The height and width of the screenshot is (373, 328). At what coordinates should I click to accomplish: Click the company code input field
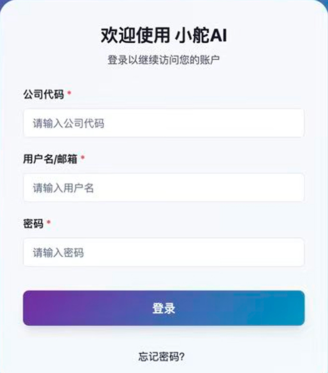pos(164,123)
